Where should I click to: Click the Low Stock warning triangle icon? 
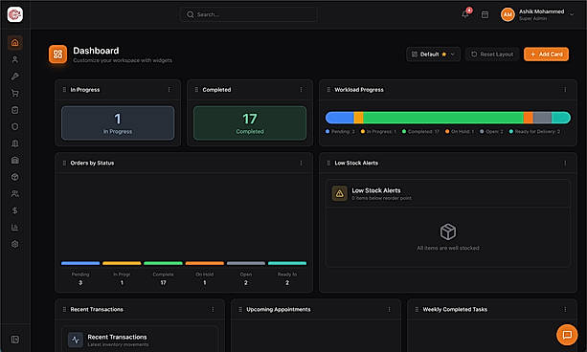coord(340,193)
